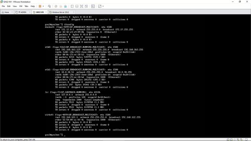Open the File menu
Screen dimensions: 251x141
3,6
